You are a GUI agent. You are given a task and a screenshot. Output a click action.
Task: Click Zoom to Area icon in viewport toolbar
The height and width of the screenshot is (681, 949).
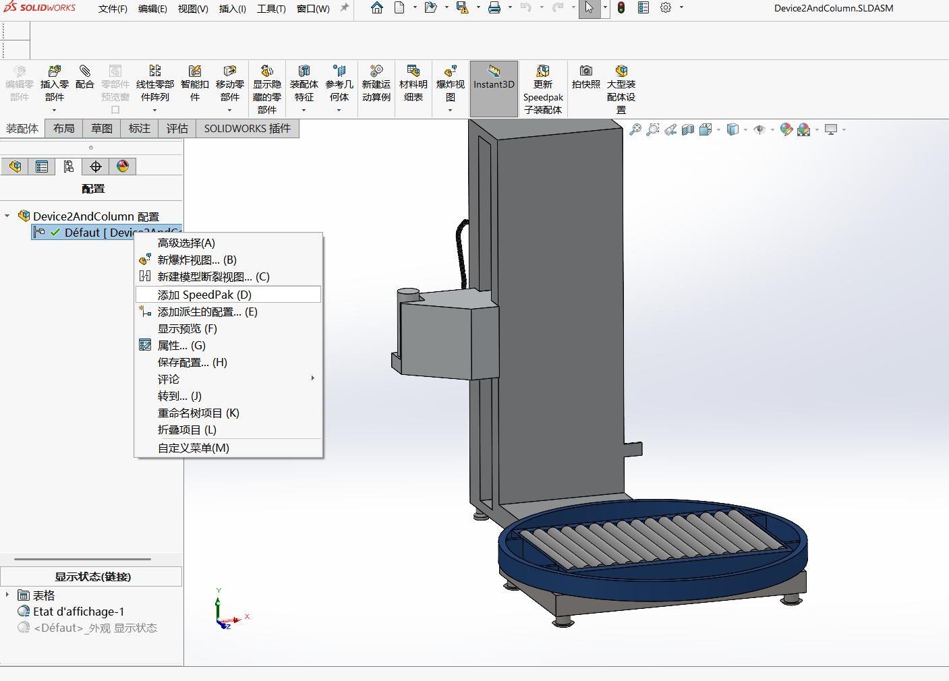[653, 129]
